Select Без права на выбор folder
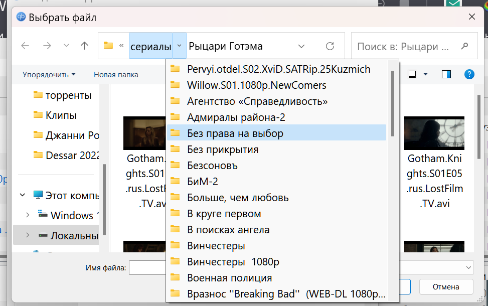This screenshot has width=488, height=306. coord(235,133)
